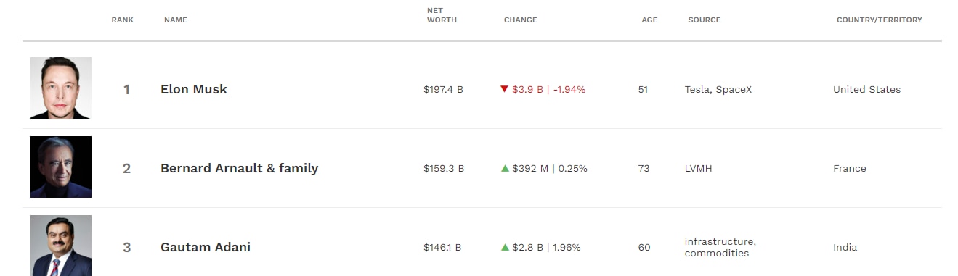
Task: Sort by the NET WORTH column header
Action: [x=442, y=15]
